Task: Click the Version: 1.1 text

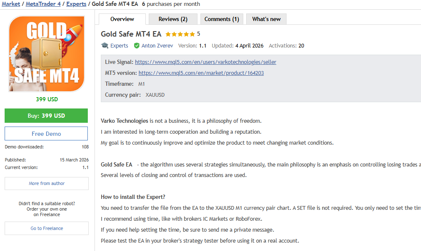Action: coord(192,46)
